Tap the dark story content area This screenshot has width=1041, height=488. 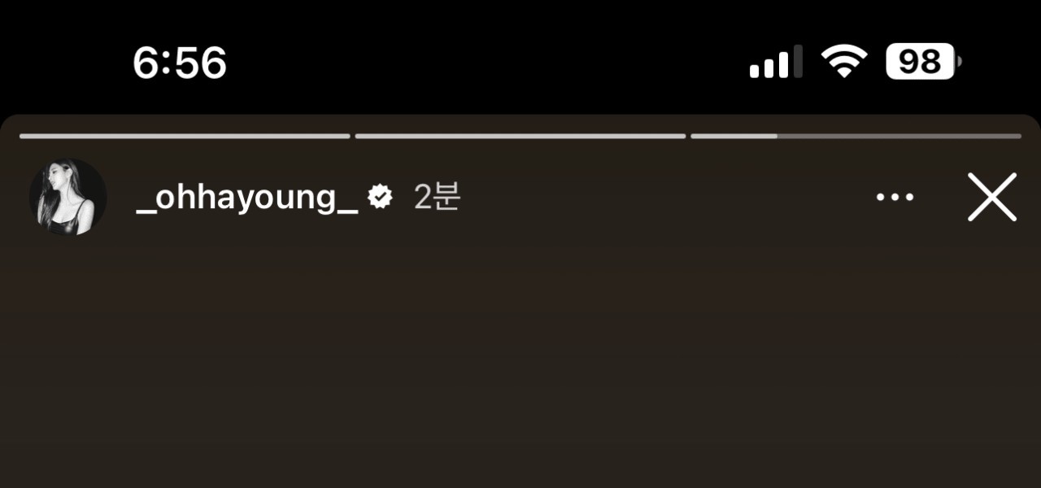(x=520, y=366)
